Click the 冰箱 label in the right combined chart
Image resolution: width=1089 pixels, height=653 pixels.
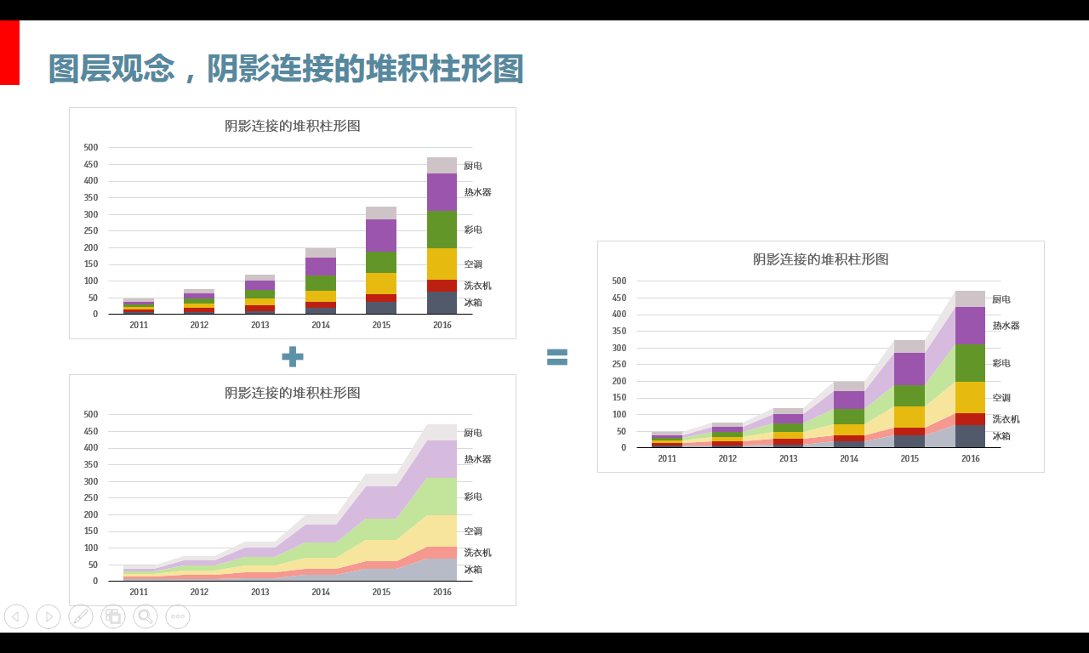1001,436
